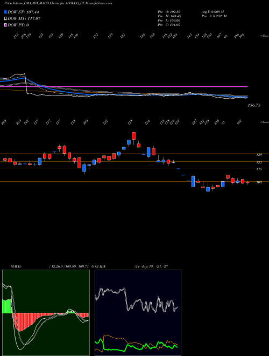
Task: Click the magenta DOW PT legend swatch
Action: click(6, 25)
